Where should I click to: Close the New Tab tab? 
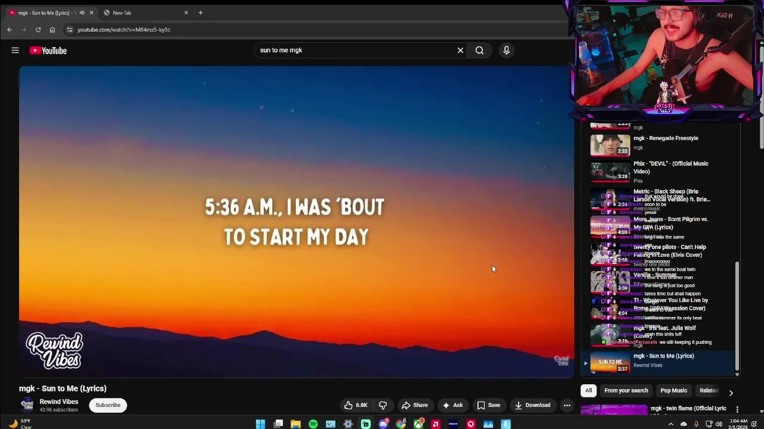pyautogui.click(x=186, y=13)
